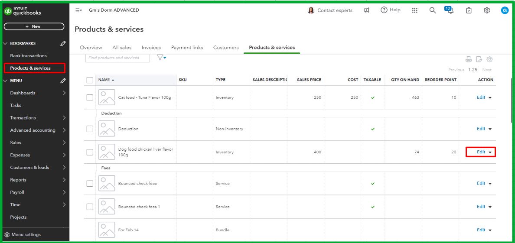Screen dimensions: 515x243
Task: Click the print list icon
Action: click(x=468, y=59)
